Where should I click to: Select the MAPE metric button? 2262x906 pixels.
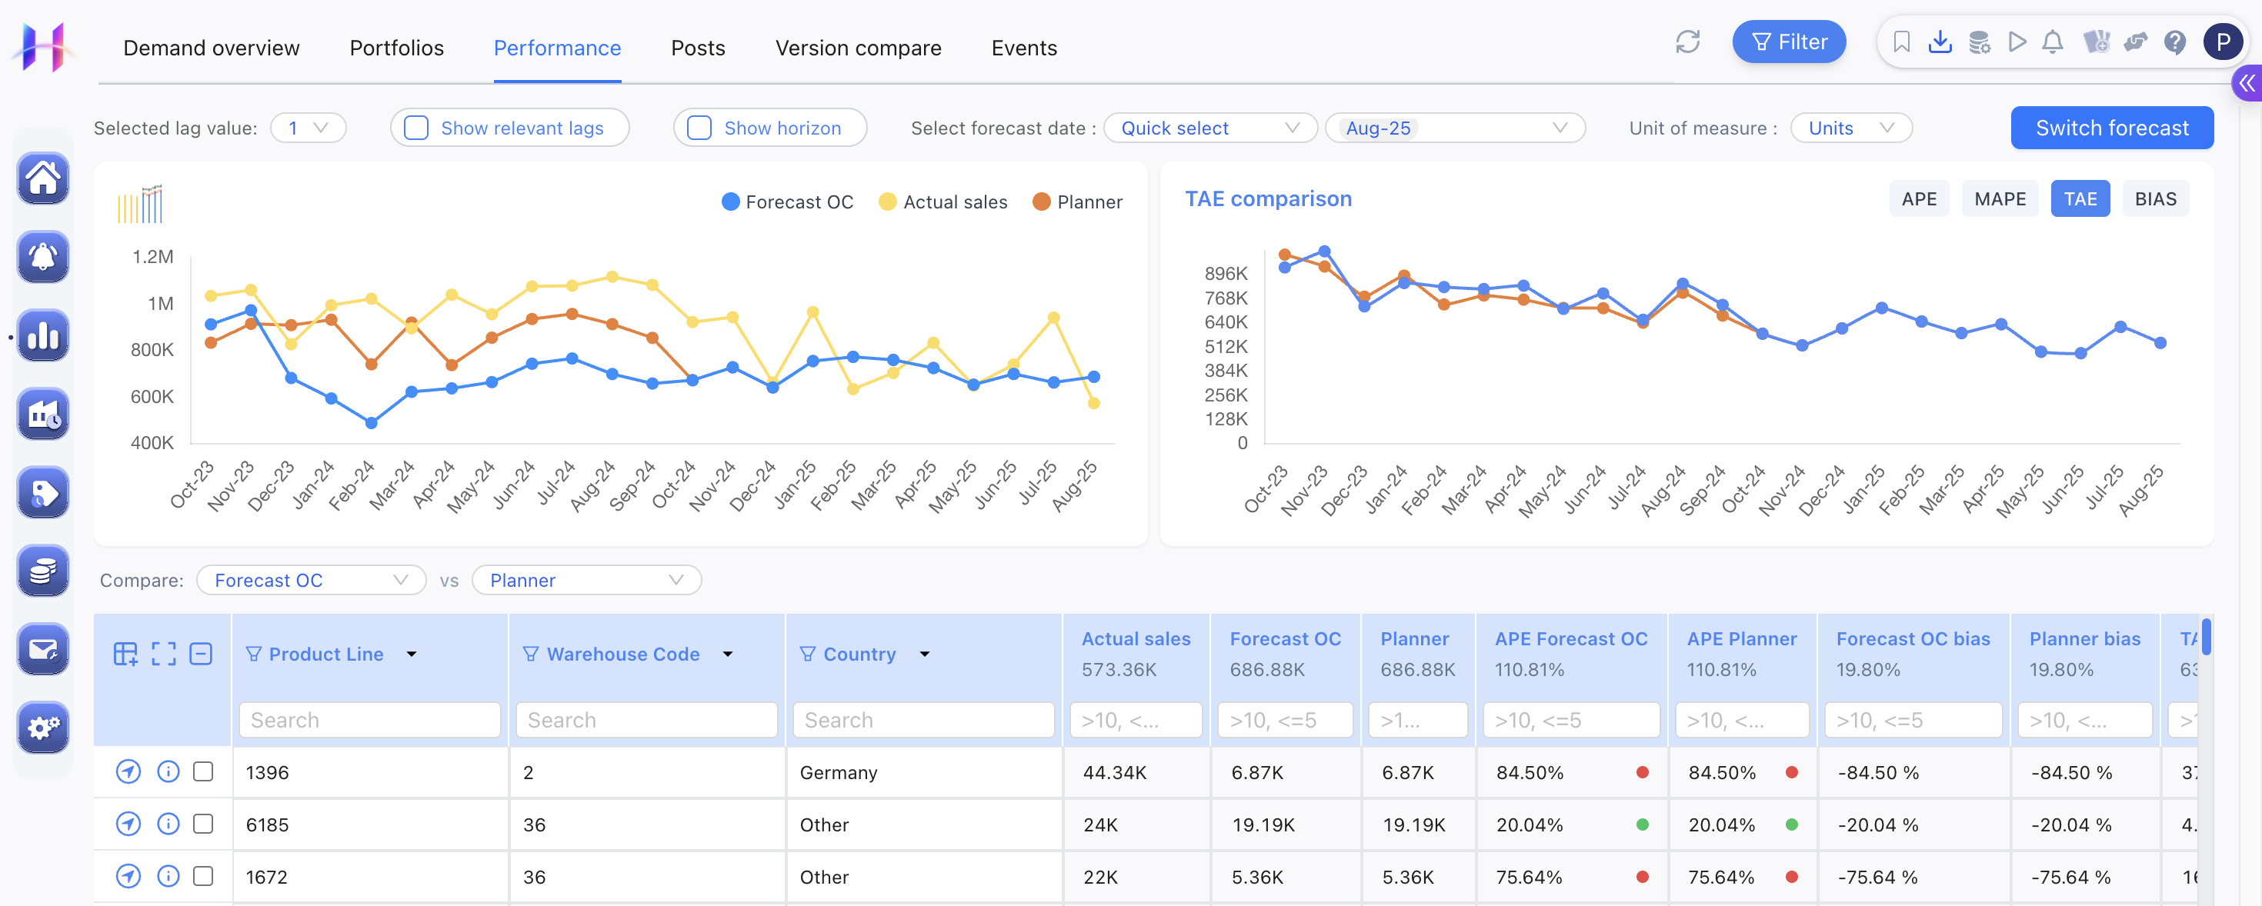pyautogui.click(x=2000, y=199)
